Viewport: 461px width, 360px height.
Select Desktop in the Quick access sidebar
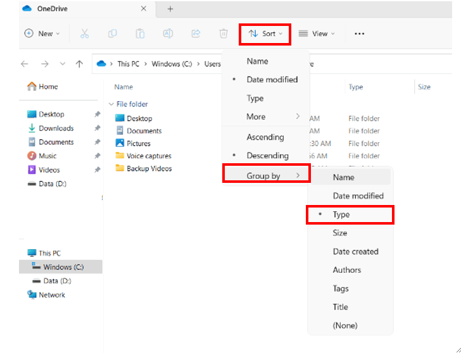[x=46, y=115]
